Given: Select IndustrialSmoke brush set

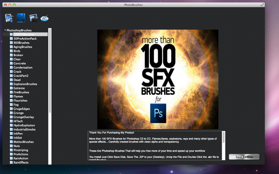Looking at the screenshot, I should [x=24, y=129].
